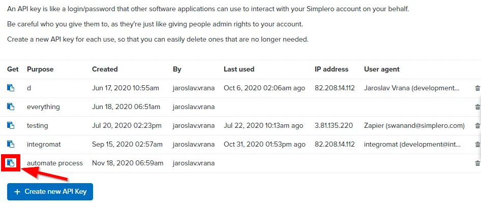
Task: Copy the 'integromat' API key
Action: pos(11,144)
